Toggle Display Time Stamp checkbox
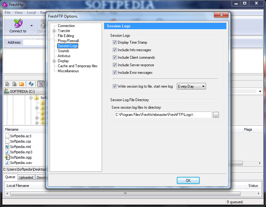Screen dimensions: 266x207 (x=115, y=42)
